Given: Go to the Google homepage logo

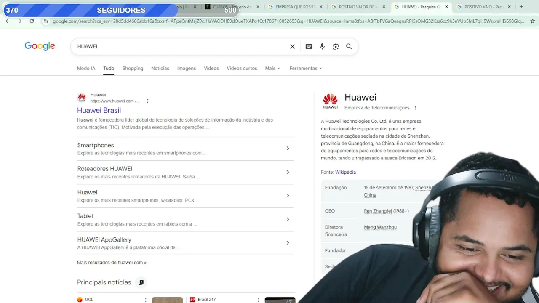Looking at the screenshot, I should pyautogui.click(x=40, y=46).
